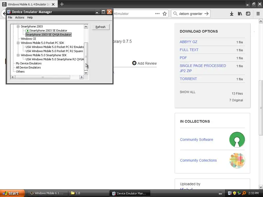This screenshot has height=197, width=263.
Task: Click the tree list scroll down arrow
Action: pyautogui.click(x=86, y=73)
